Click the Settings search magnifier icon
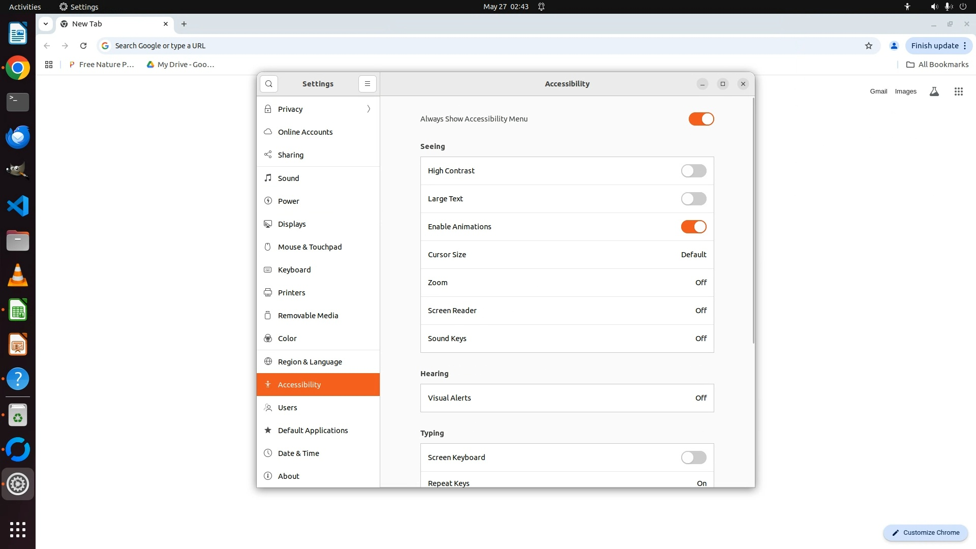This screenshot has width=976, height=549. [x=268, y=84]
